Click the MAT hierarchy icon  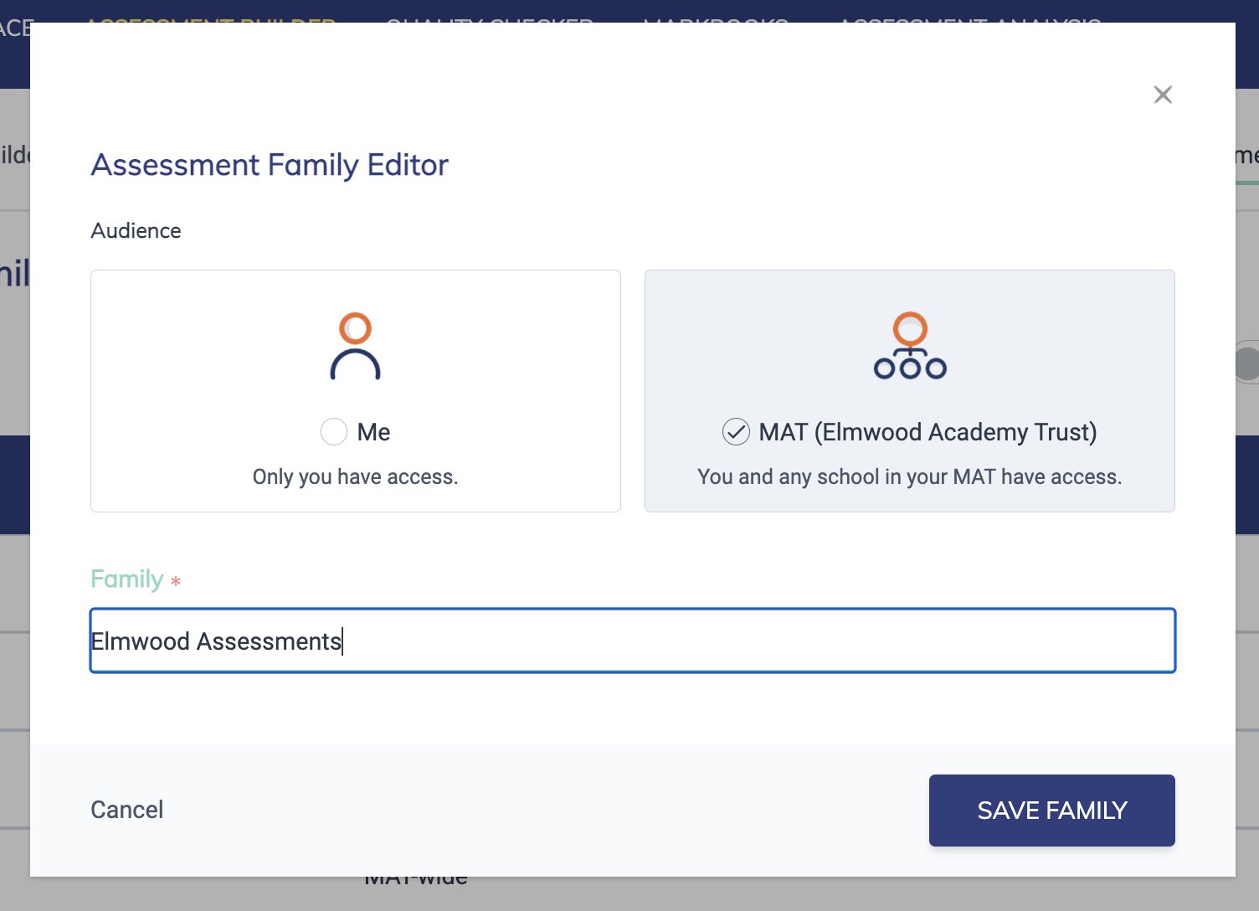tap(910, 346)
